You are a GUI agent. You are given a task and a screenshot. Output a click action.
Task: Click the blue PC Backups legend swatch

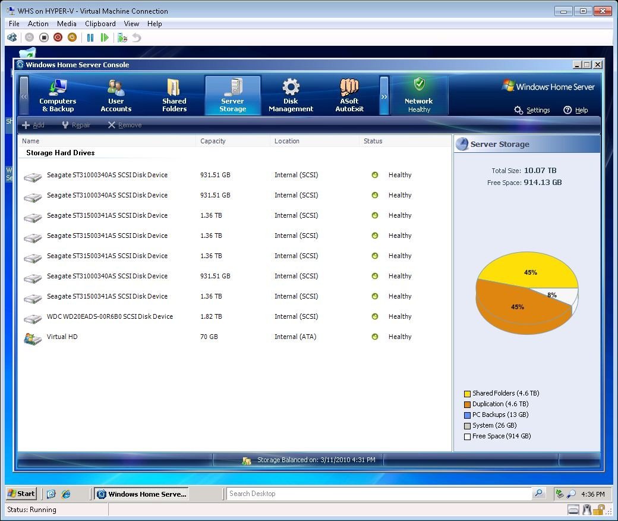click(468, 415)
